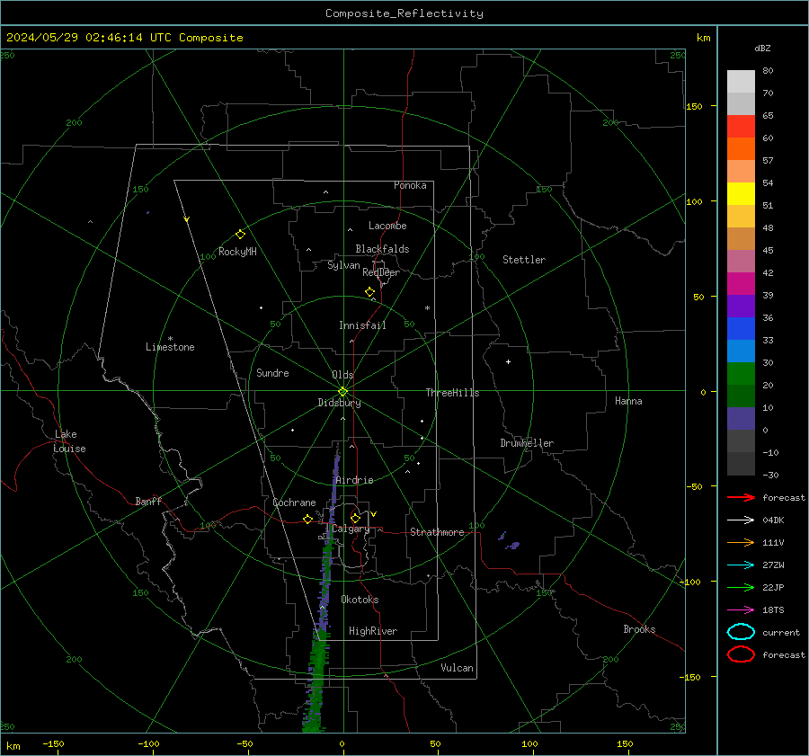Screen dimensions: 809x756
Task: Click the Ponoka city label
Action: point(410,185)
